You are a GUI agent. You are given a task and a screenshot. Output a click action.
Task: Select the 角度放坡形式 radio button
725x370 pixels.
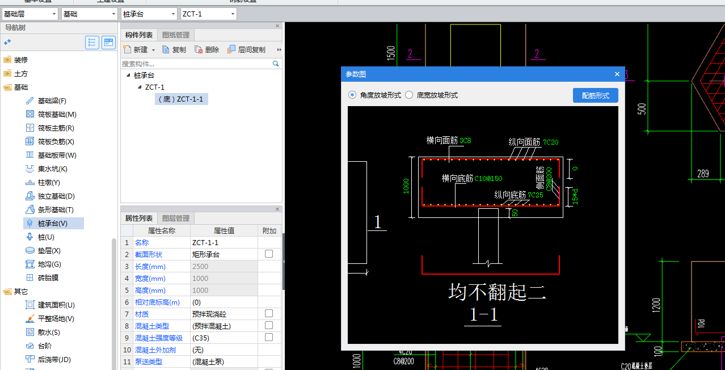tap(352, 95)
